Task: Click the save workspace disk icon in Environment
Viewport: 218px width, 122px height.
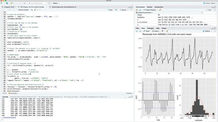Action: (140, 10)
